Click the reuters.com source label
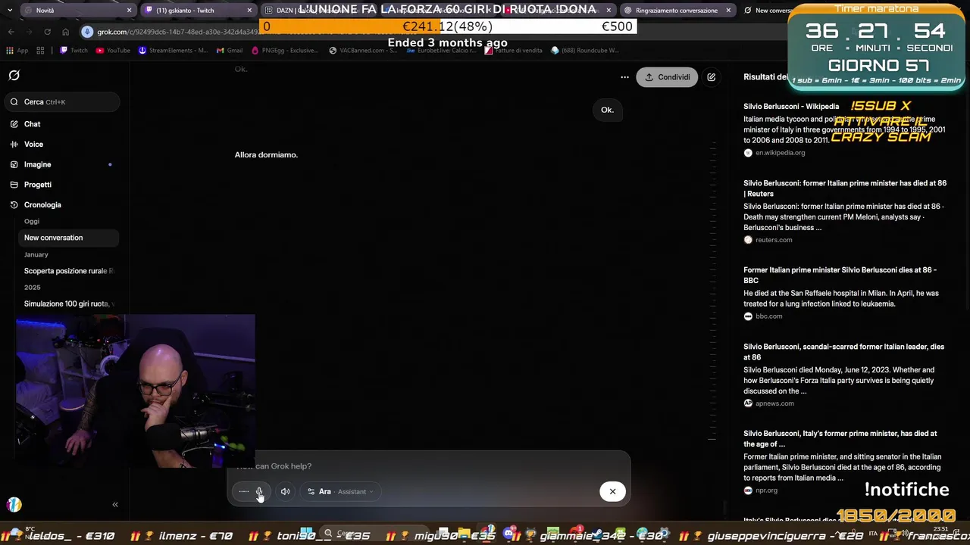The height and width of the screenshot is (545, 970). click(773, 240)
